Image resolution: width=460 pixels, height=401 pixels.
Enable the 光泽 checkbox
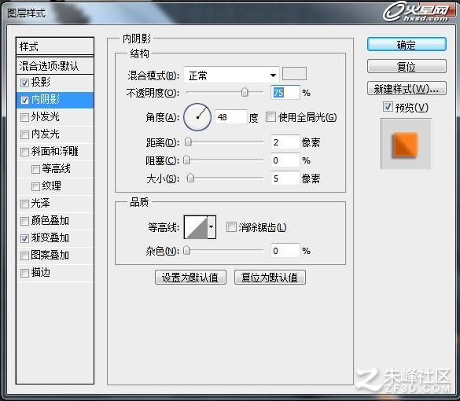pyautogui.click(x=24, y=204)
